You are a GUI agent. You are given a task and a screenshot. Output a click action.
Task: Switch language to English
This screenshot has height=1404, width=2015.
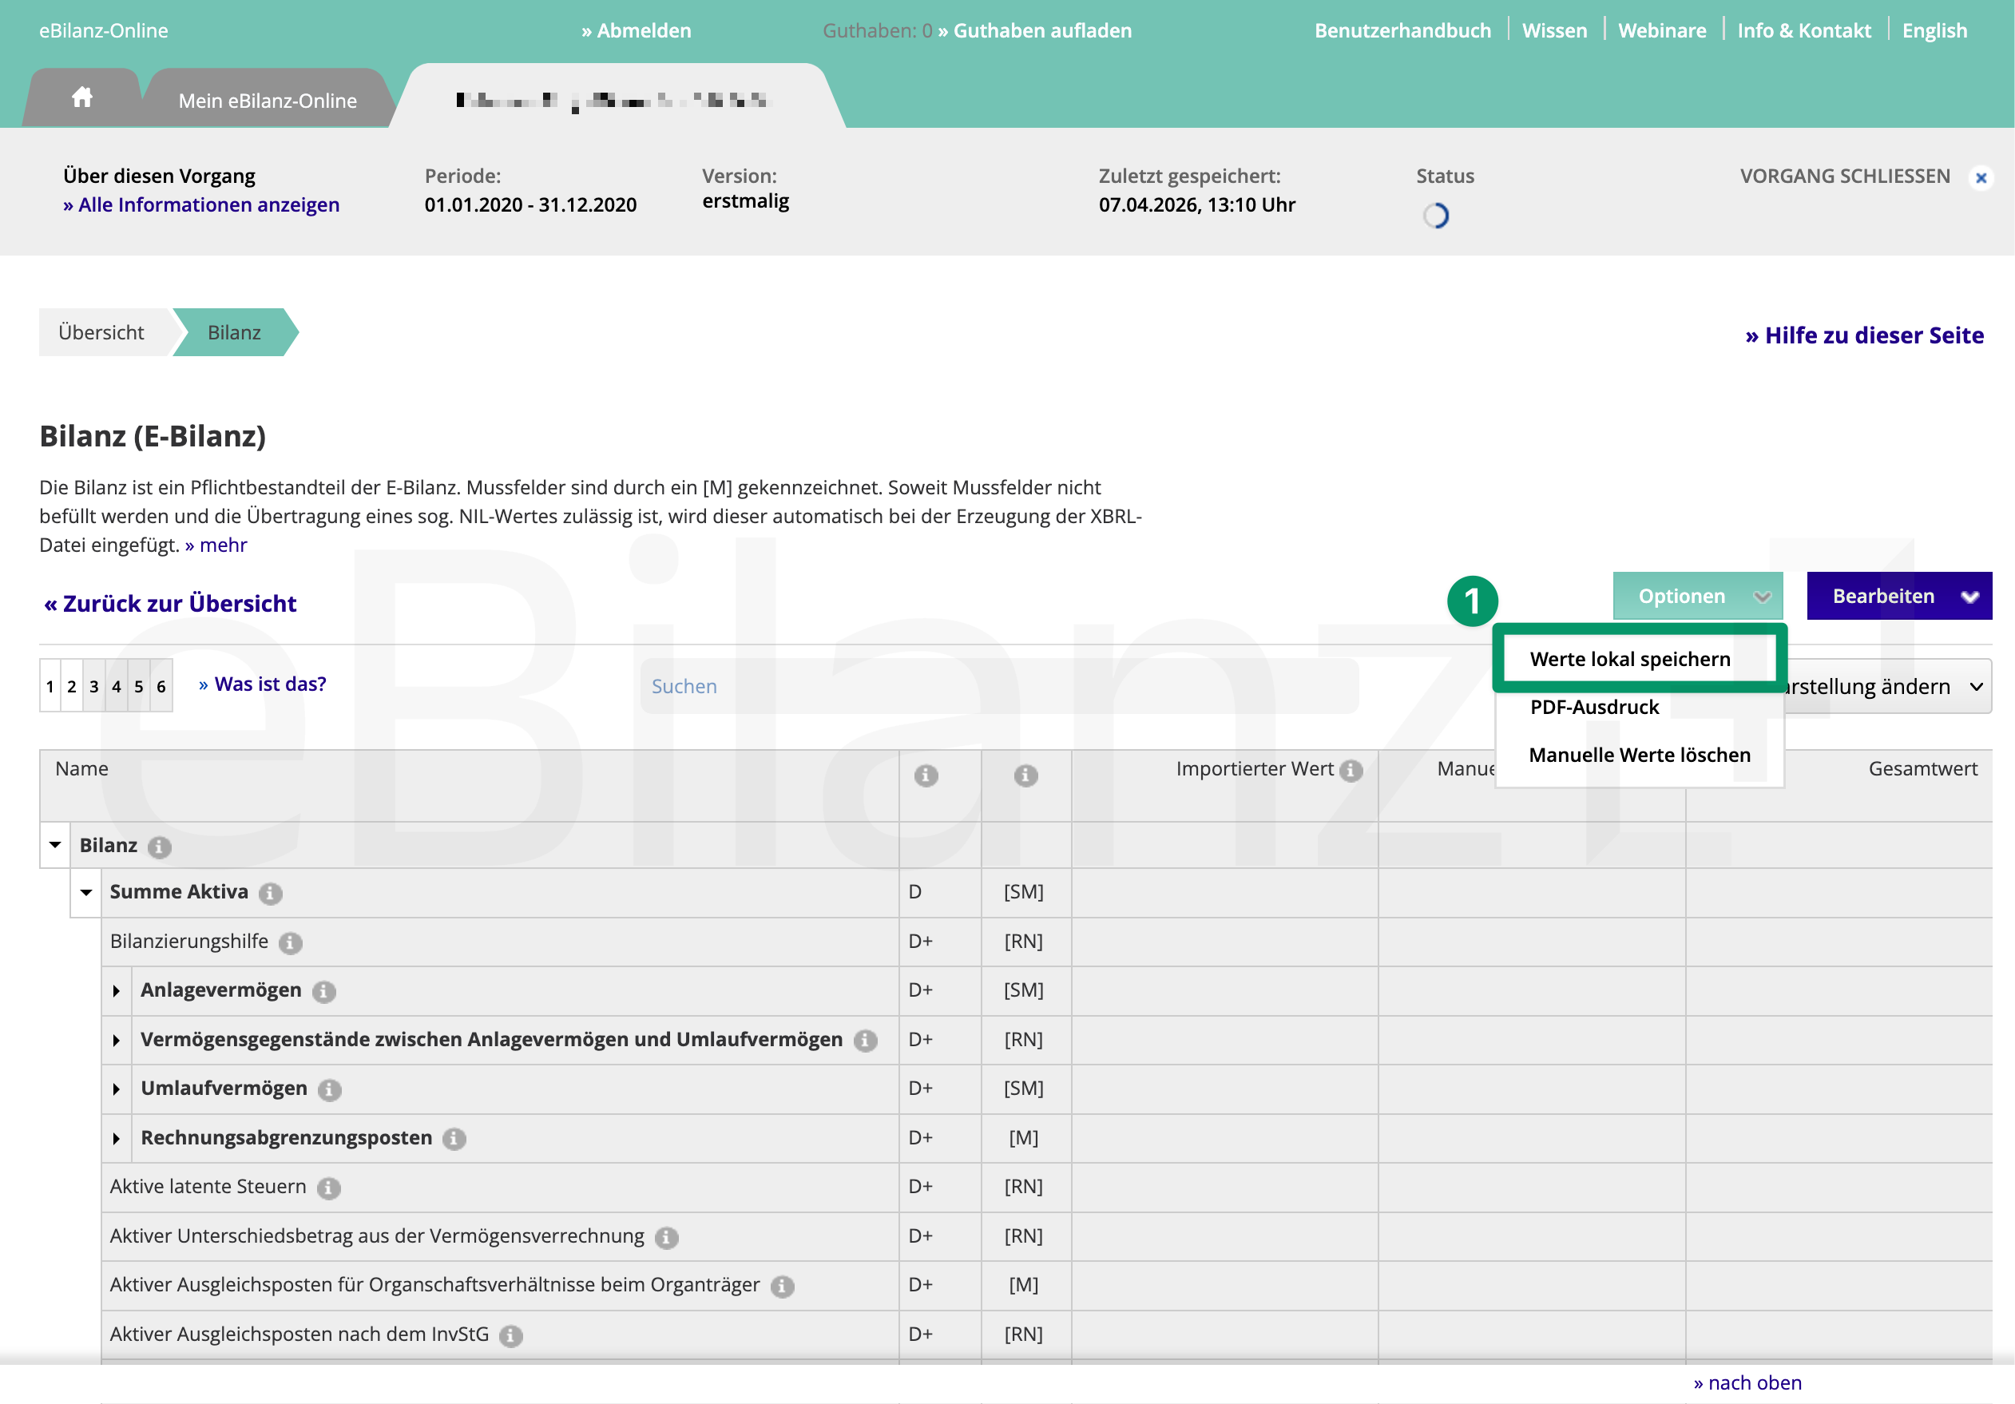tap(1934, 30)
